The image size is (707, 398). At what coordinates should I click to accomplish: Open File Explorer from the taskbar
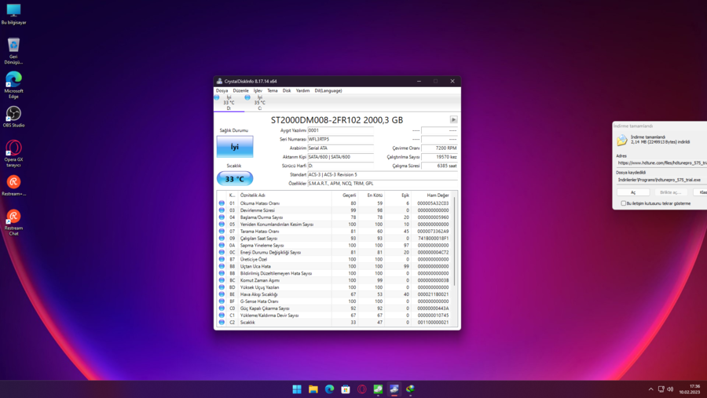[x=313, y=389]
